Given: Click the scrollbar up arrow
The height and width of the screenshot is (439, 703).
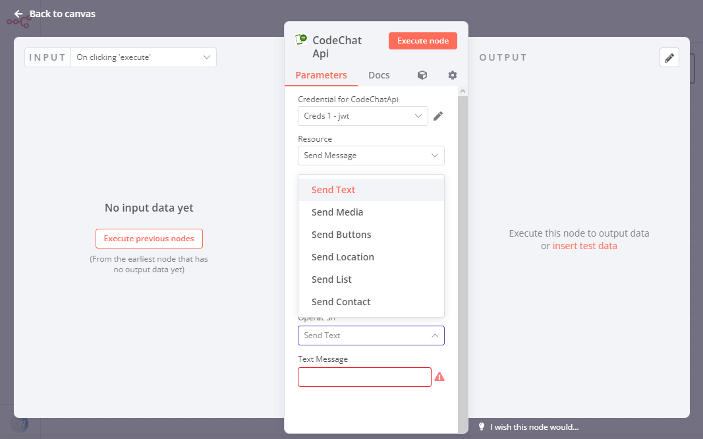Looking at the screenshot, I should [463, 91].
